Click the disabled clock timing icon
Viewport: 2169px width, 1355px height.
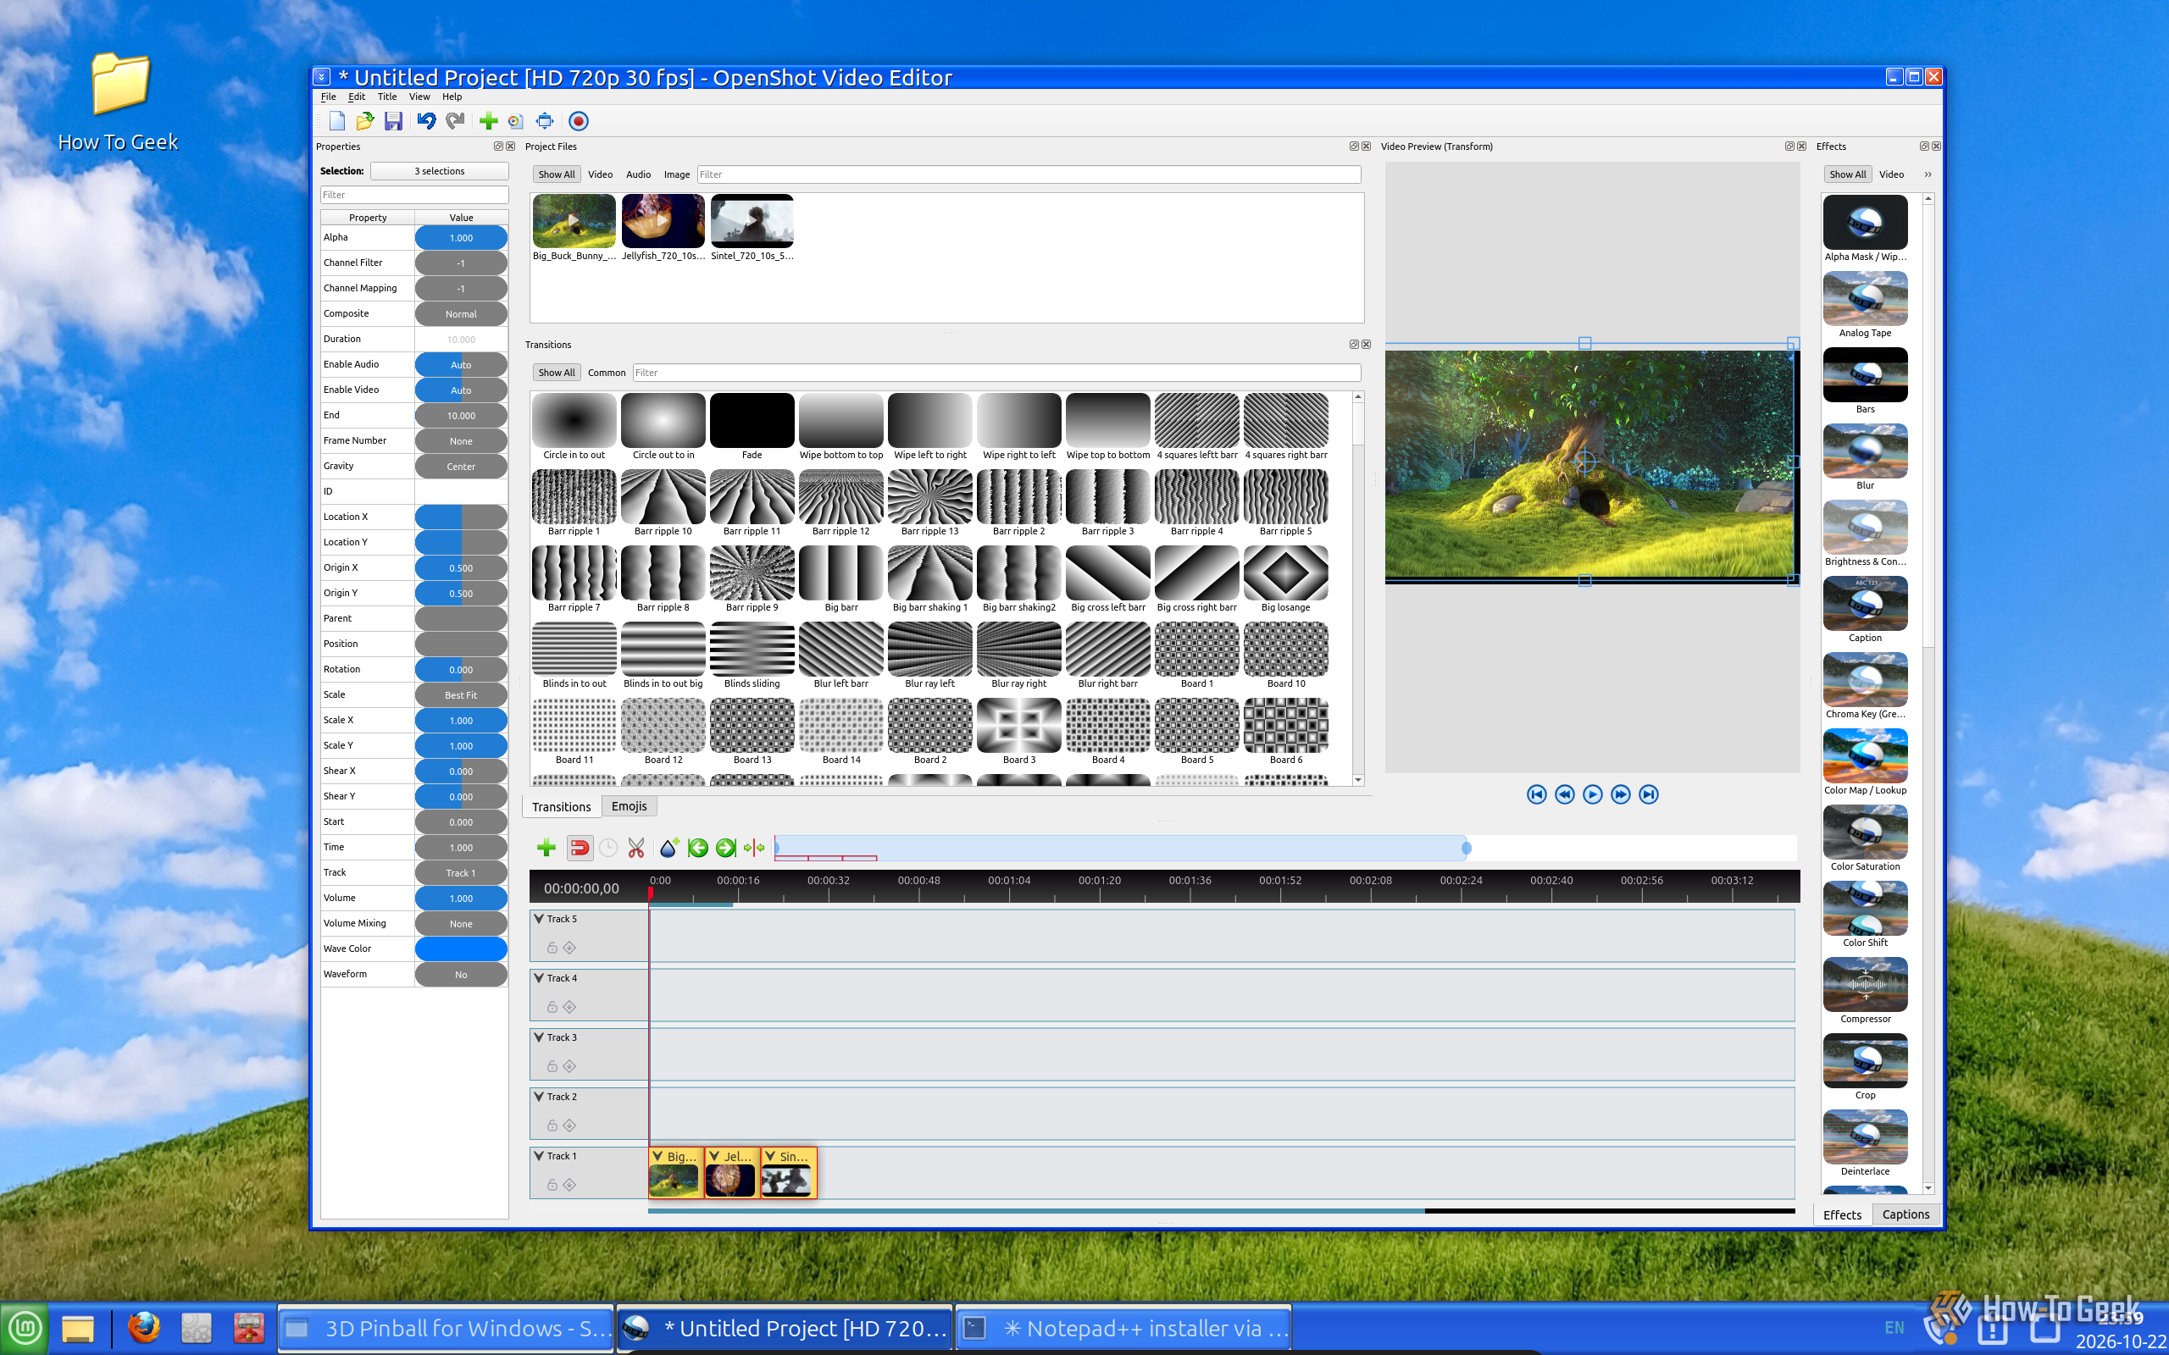pos(607,848)
